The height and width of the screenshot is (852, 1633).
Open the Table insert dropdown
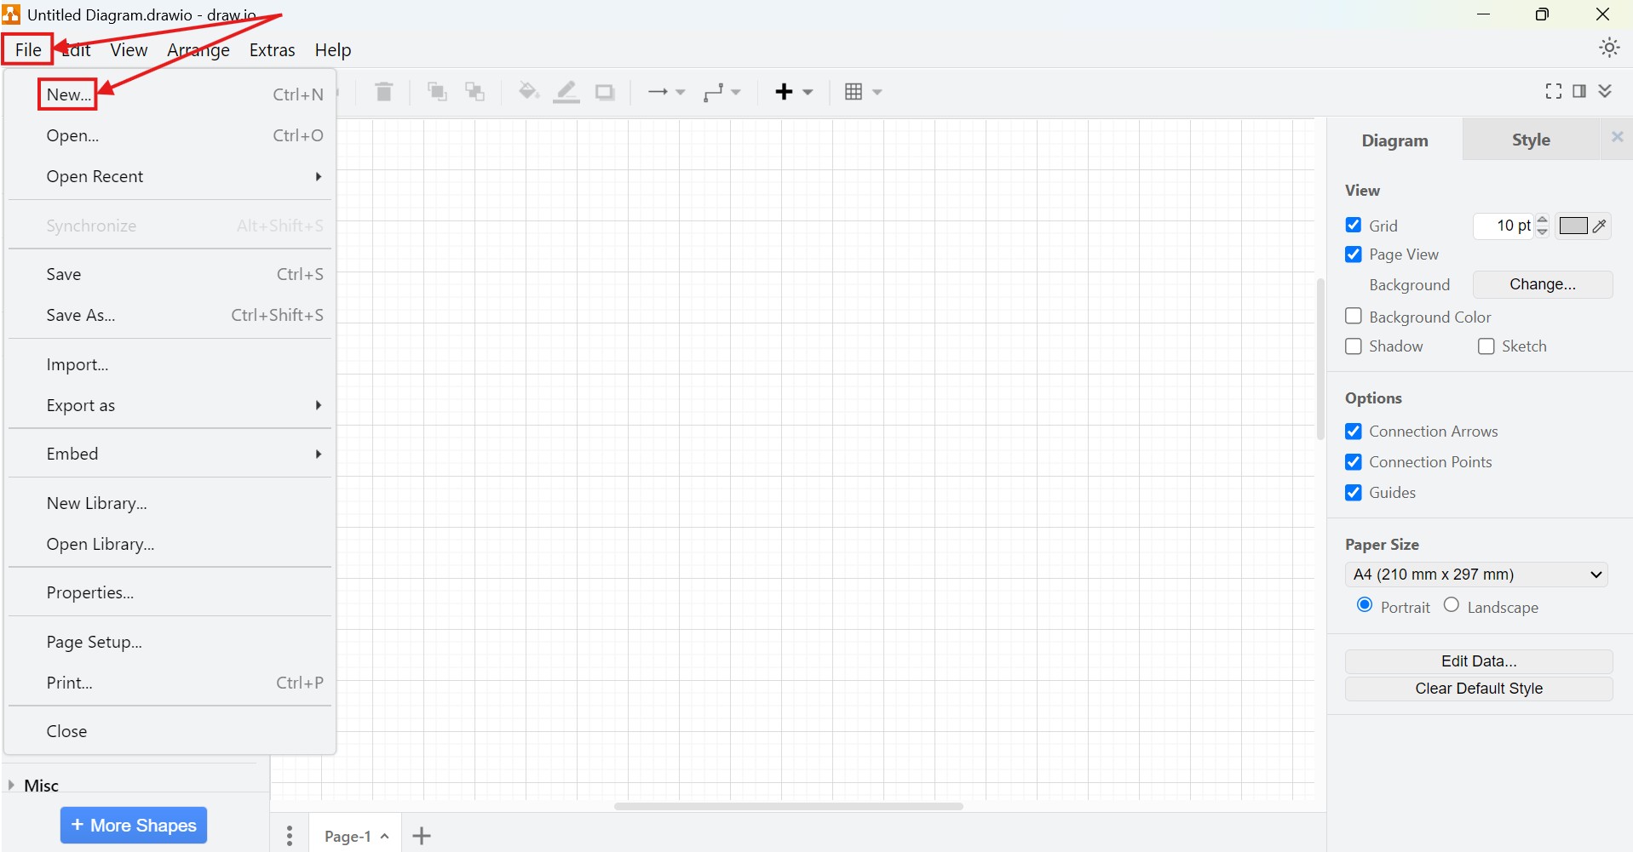click(x=863, y=92)
